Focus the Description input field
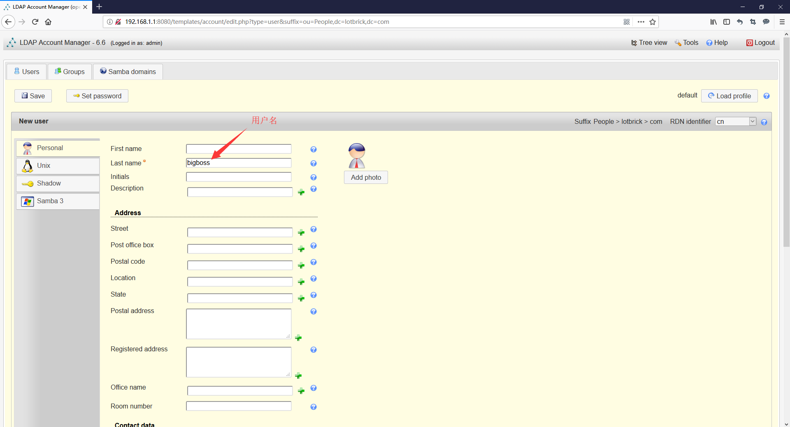The height and width of the screenshot is (427, 790). click(x=240, y=192)
